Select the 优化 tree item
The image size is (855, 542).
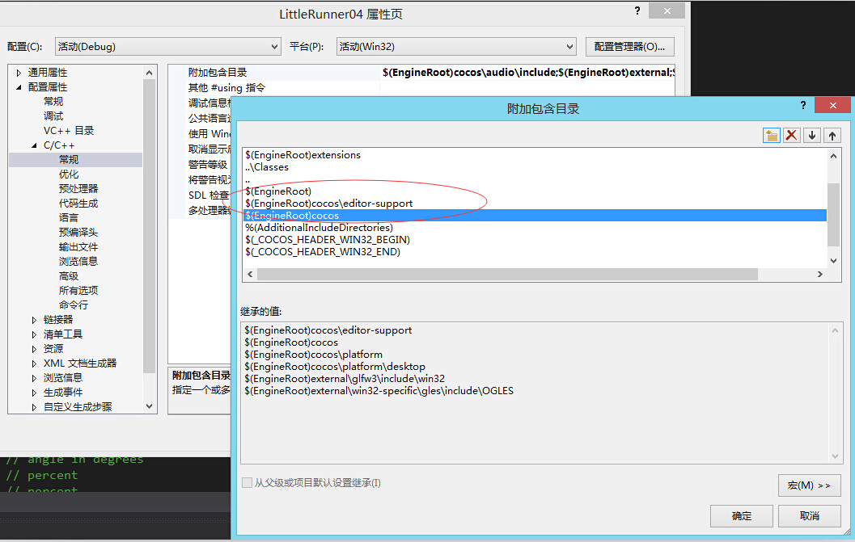pos(69,174)
